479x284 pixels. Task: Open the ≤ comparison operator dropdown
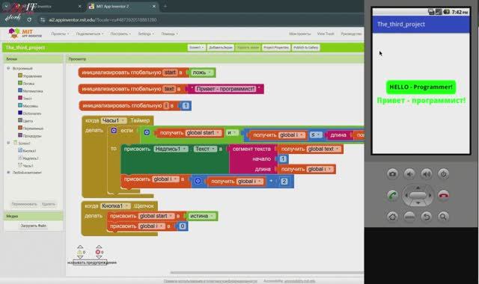316,135
